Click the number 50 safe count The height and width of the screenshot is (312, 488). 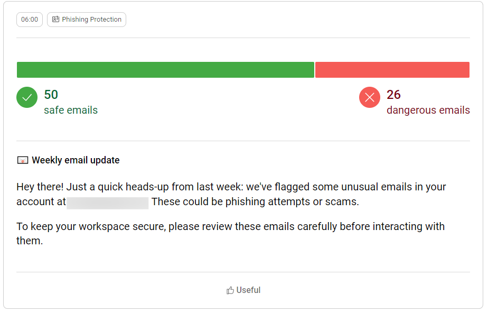click(x=51, y=95)
